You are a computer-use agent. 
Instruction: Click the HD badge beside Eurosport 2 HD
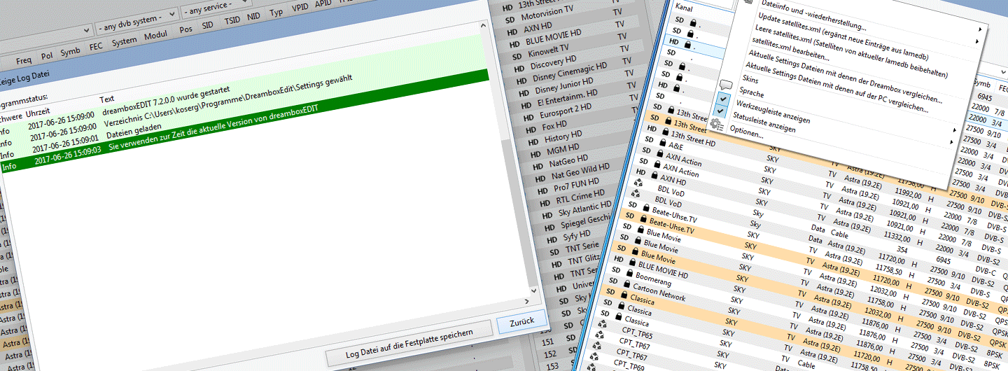[528, 117]
